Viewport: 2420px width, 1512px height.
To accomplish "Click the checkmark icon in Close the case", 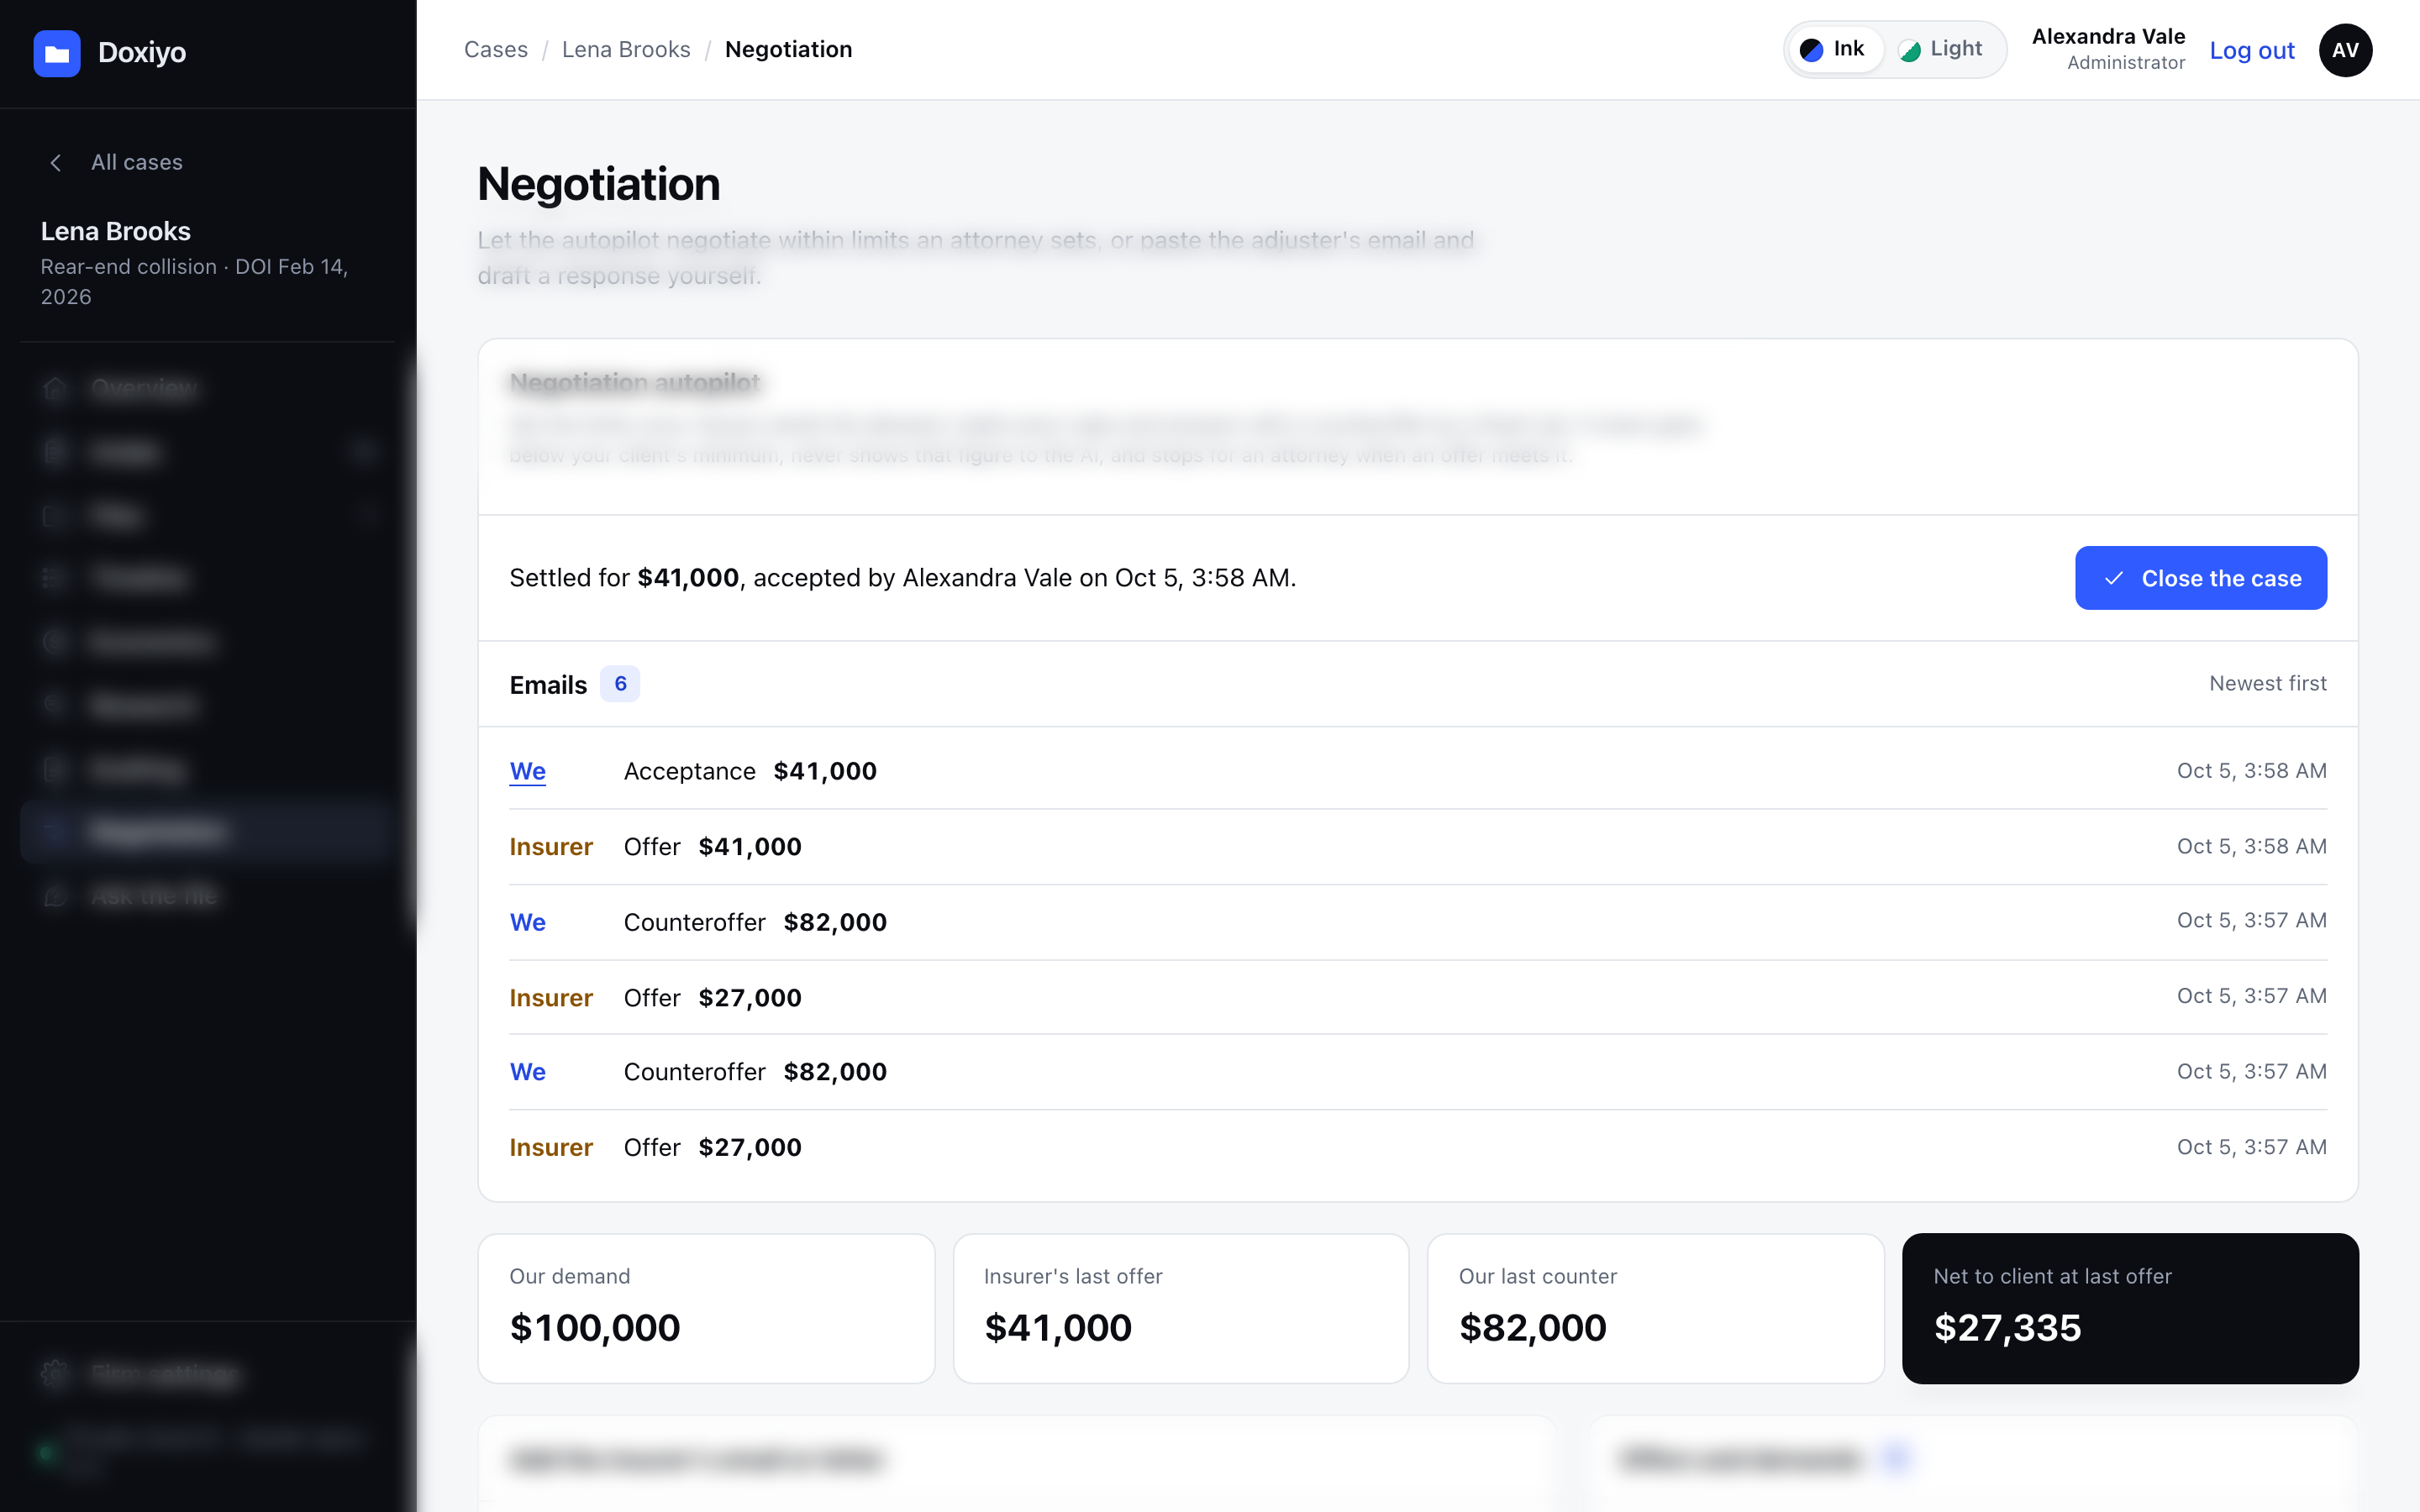I will click(x=2114, y=578).
